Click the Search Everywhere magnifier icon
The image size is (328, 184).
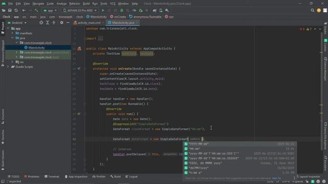313,10
